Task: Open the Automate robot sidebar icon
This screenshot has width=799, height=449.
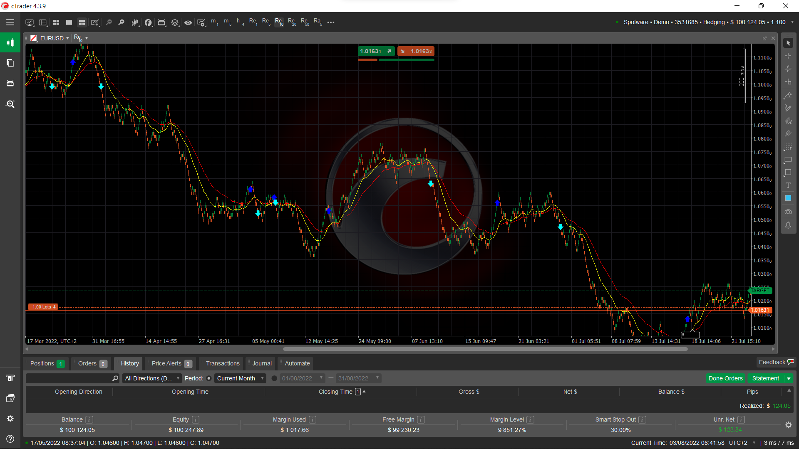Action: point(10,83)
